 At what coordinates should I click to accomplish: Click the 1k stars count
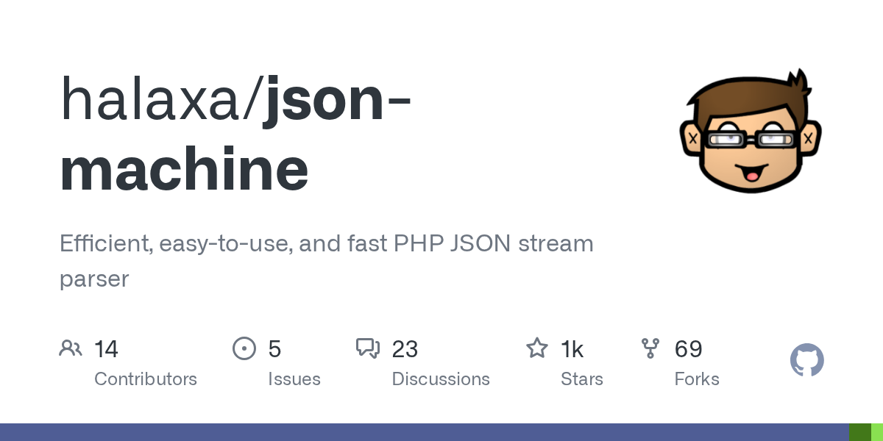(x=572, y=348)
